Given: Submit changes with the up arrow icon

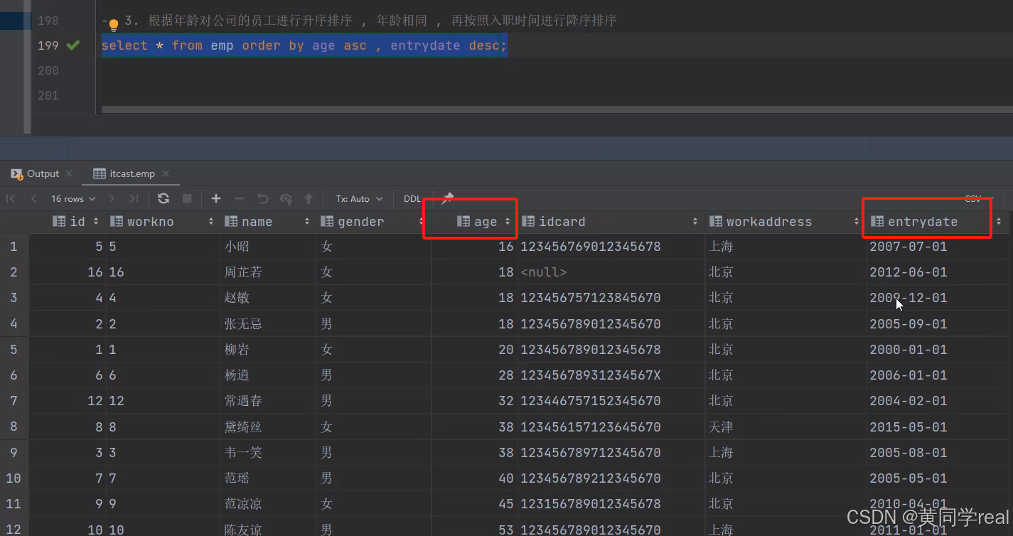Looking at the screenshot, I should click(x=309, y=199).
